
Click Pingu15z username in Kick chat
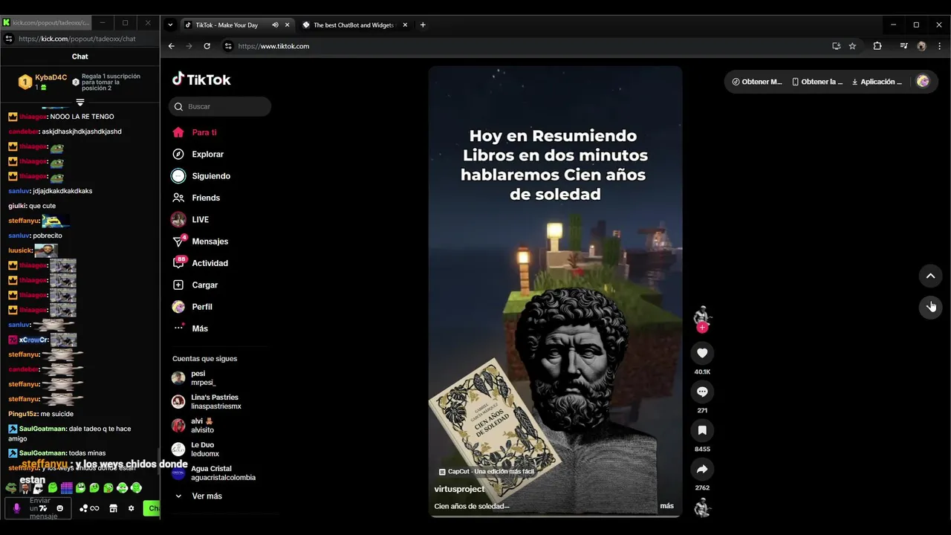click(x=22, y=414)
